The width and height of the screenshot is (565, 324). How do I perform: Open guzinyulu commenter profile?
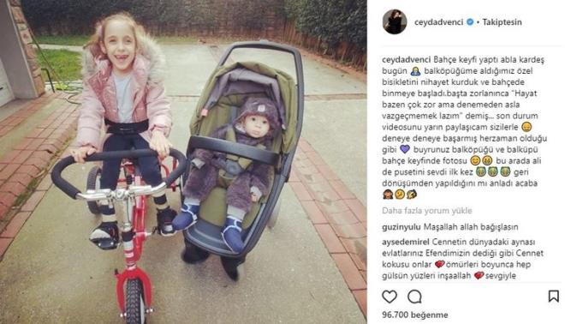tap(401, 227)
